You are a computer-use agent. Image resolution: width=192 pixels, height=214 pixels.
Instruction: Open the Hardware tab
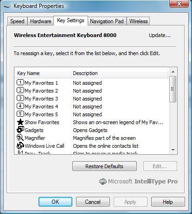tap(41, 21)
